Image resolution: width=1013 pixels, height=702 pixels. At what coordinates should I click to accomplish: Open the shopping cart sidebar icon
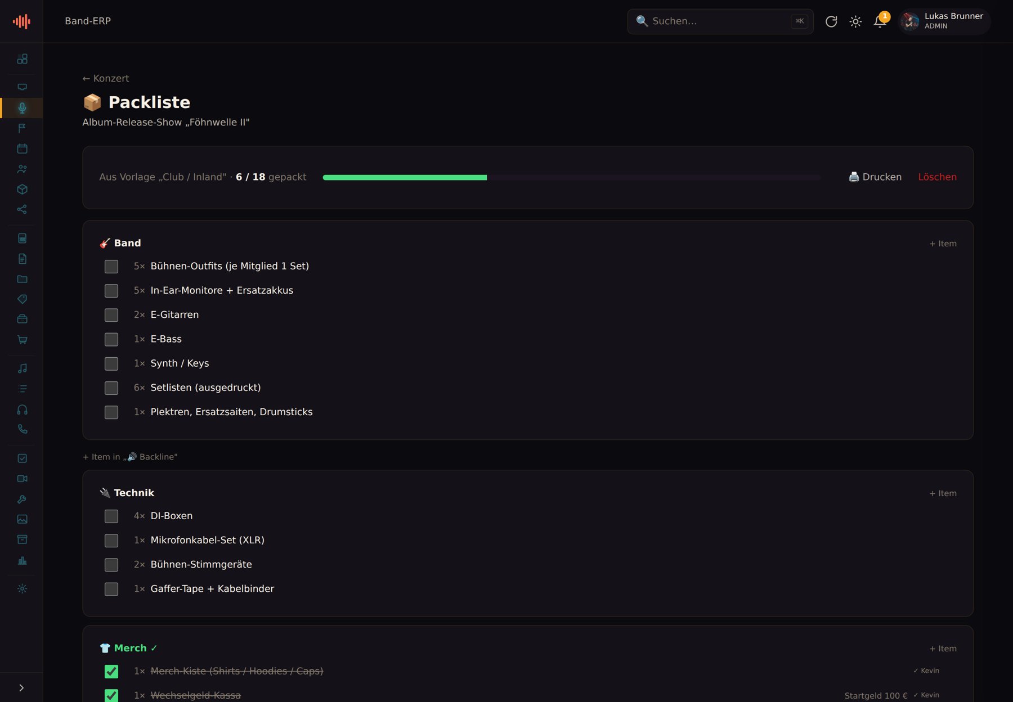pyautogui.click(x=22, y=340)
